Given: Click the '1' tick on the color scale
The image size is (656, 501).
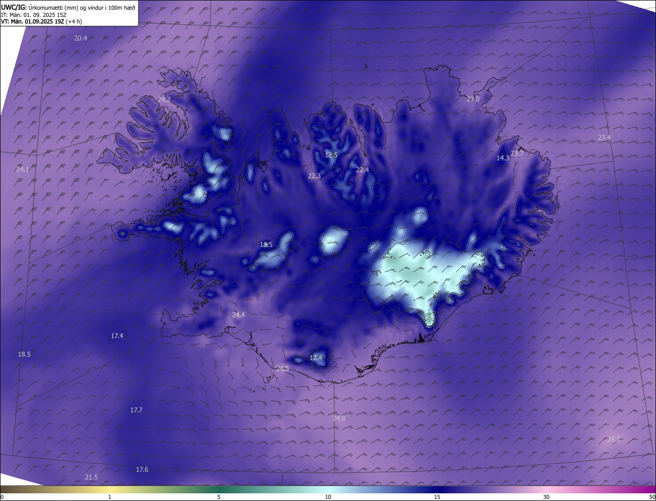Looking at the screenshot, I should pyautogui.click(x=110, y=497).
